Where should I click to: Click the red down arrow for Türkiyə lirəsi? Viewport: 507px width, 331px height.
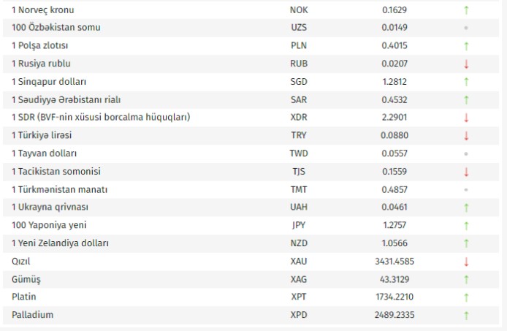point(465,136)
